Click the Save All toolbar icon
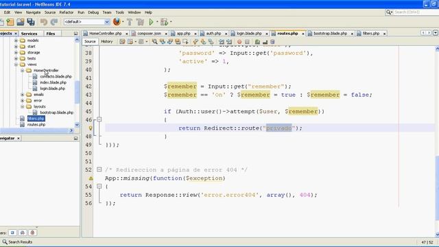The height and width of the screenshot is (247, 439). click(x=30, y=22)
